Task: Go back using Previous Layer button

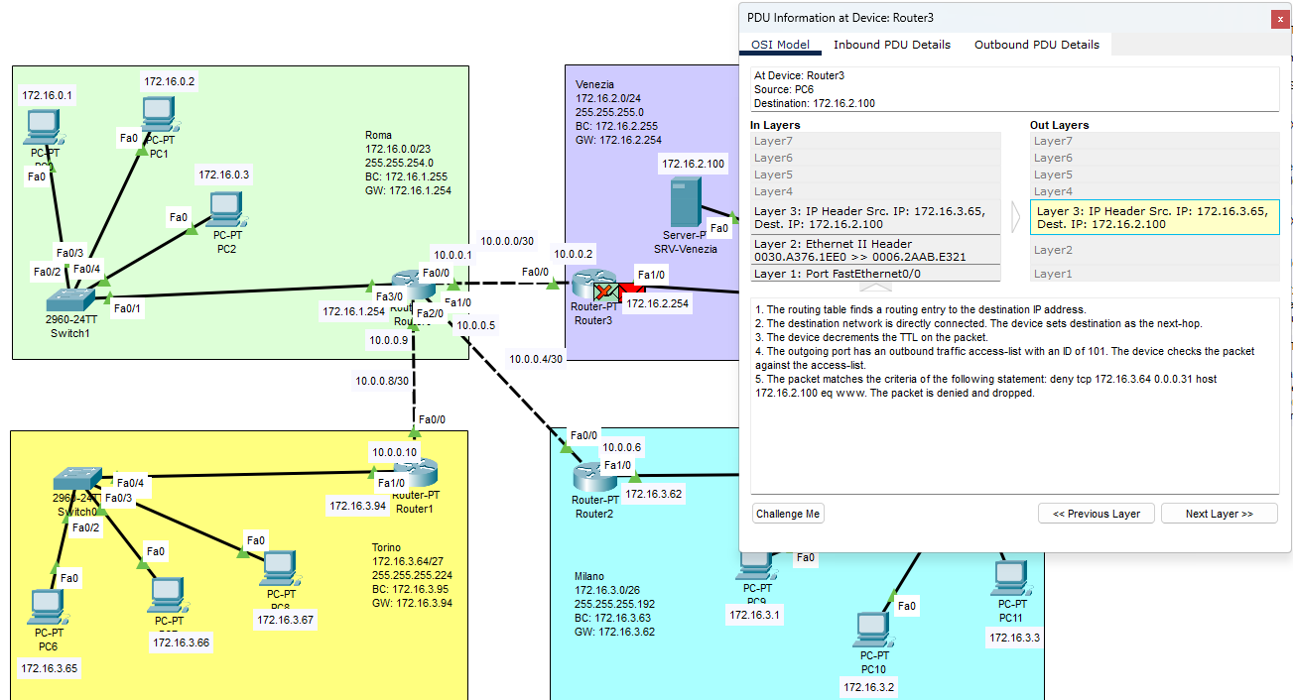Action: pos(1096,513)
